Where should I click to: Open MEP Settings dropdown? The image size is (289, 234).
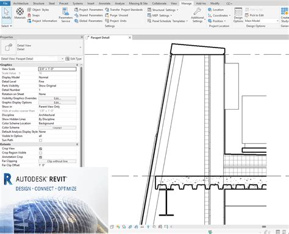pos(160,15)
